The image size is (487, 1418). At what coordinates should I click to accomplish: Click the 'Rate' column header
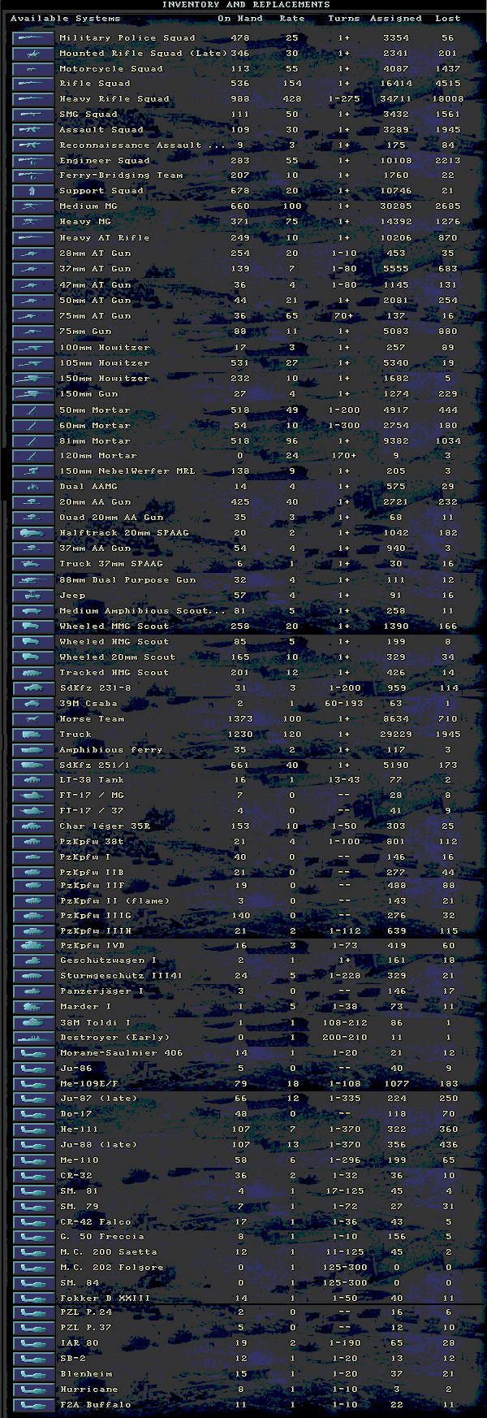point(292,18)
